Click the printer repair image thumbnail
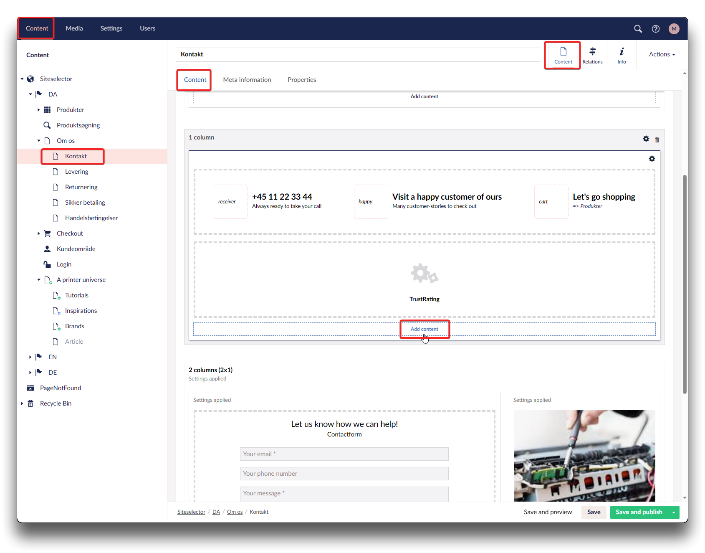The height and width of the screenshot is (553, 705). 584,455
